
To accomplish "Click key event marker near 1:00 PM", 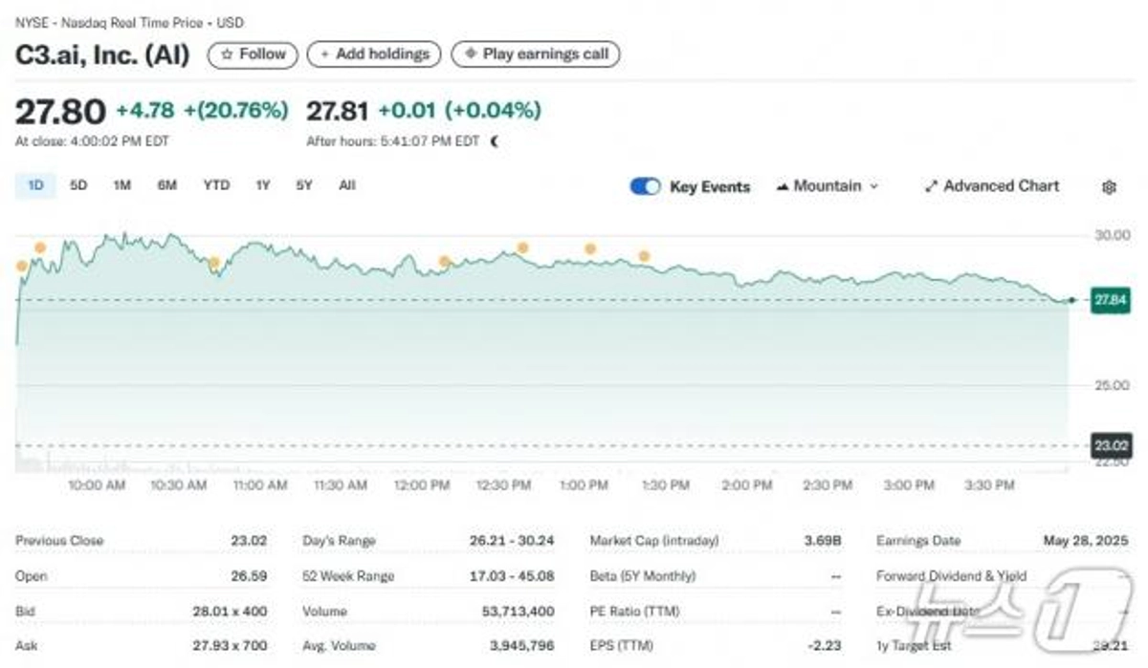I will tap(590, 248).
